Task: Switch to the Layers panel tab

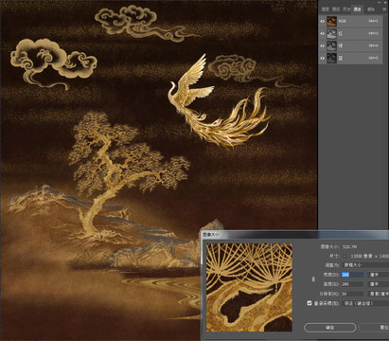Action: tap(326, 9)
